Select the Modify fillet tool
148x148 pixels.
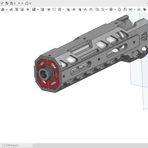(74, 10)
